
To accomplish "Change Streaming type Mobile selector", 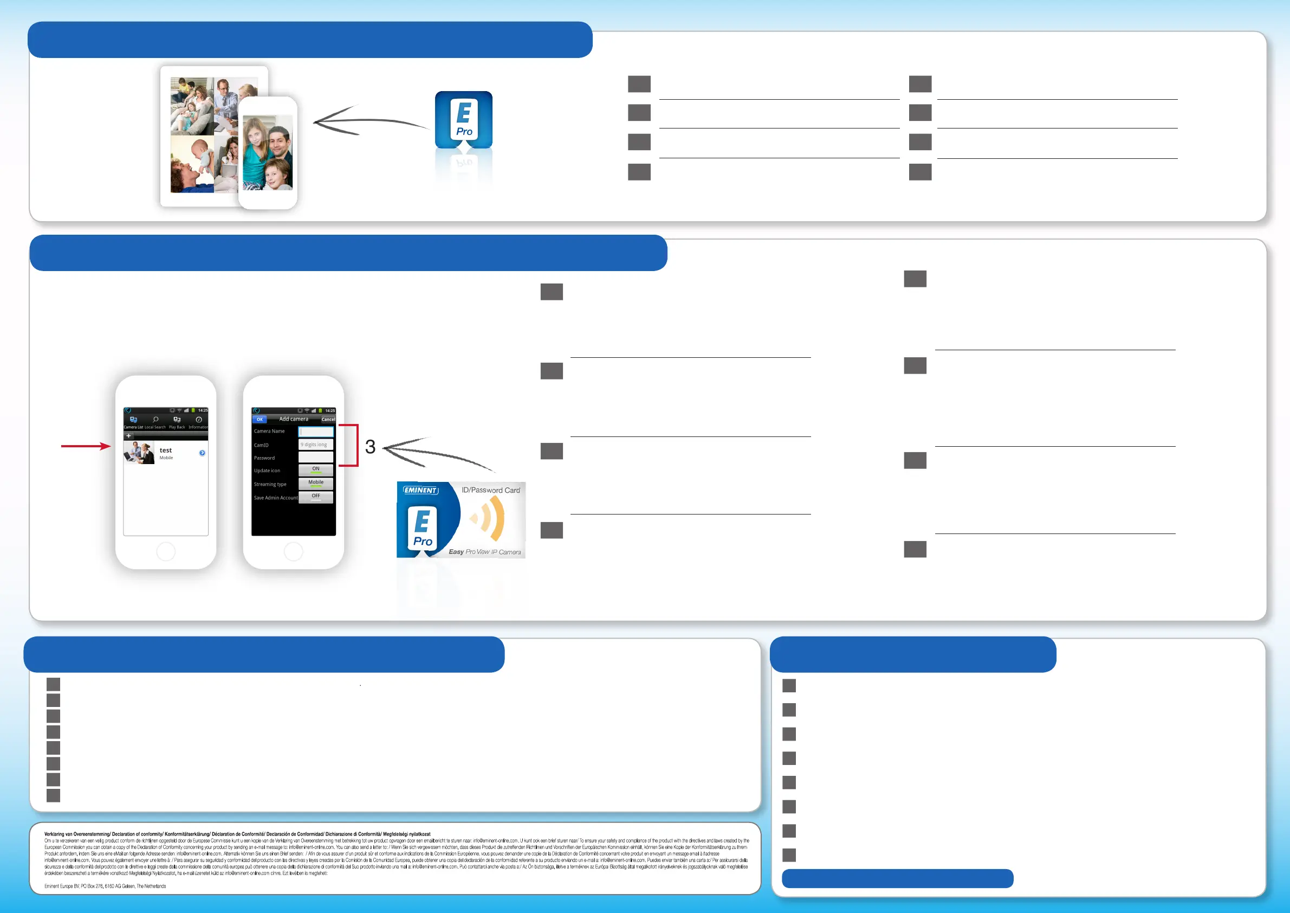I will pos(316,483).
